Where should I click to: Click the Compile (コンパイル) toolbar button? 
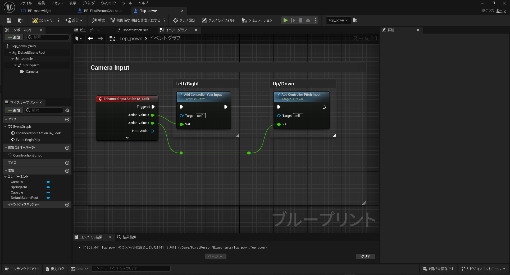[43, 20]
